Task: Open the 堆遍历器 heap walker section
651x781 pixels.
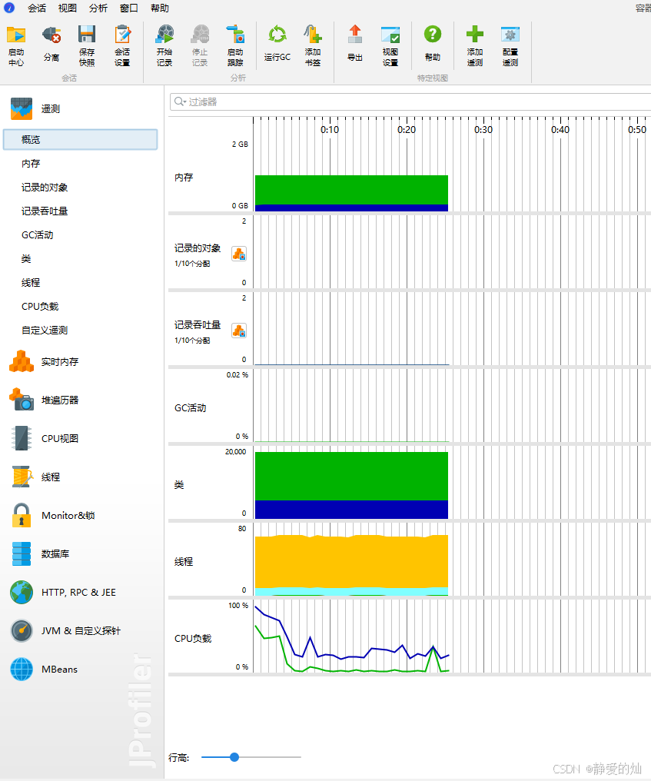Action: 44,400
